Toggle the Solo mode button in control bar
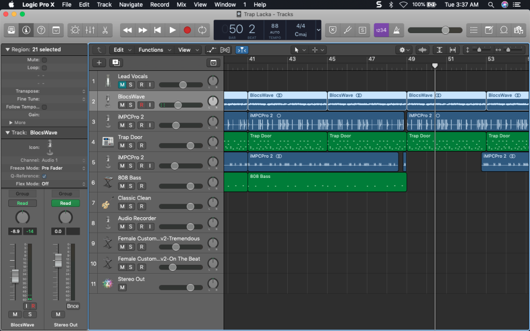 point(362,30)
